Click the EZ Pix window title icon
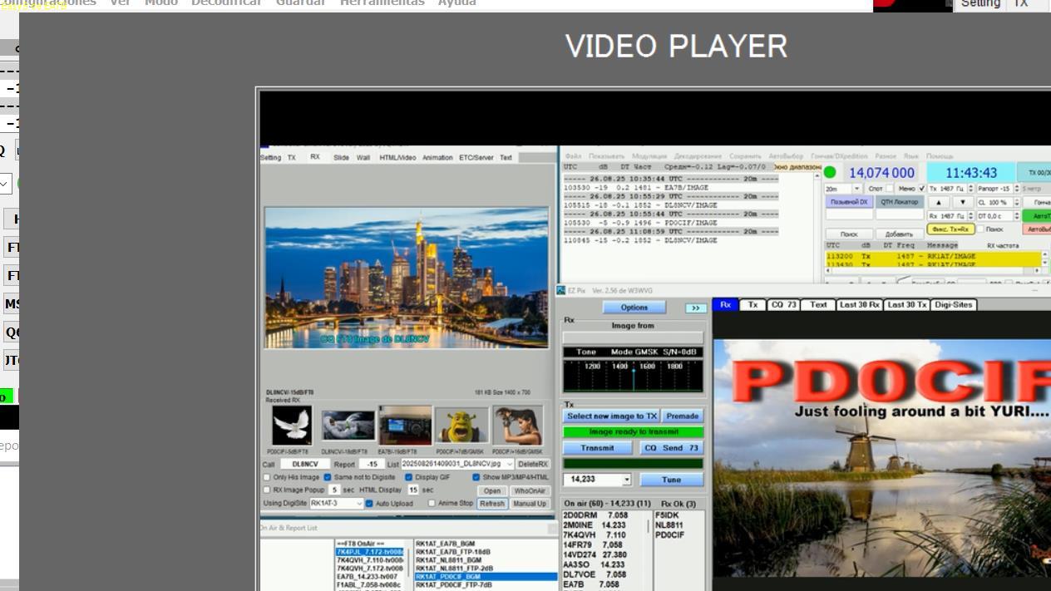 [x=561, y=291]
